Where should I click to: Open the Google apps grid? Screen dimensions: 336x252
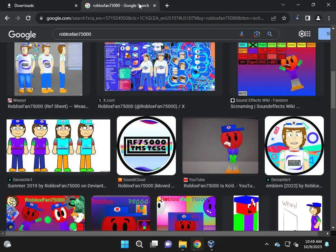pyautogui.click(x=308, y=34)
